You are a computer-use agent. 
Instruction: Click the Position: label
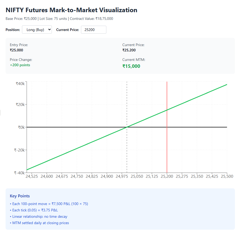[13, 30]
